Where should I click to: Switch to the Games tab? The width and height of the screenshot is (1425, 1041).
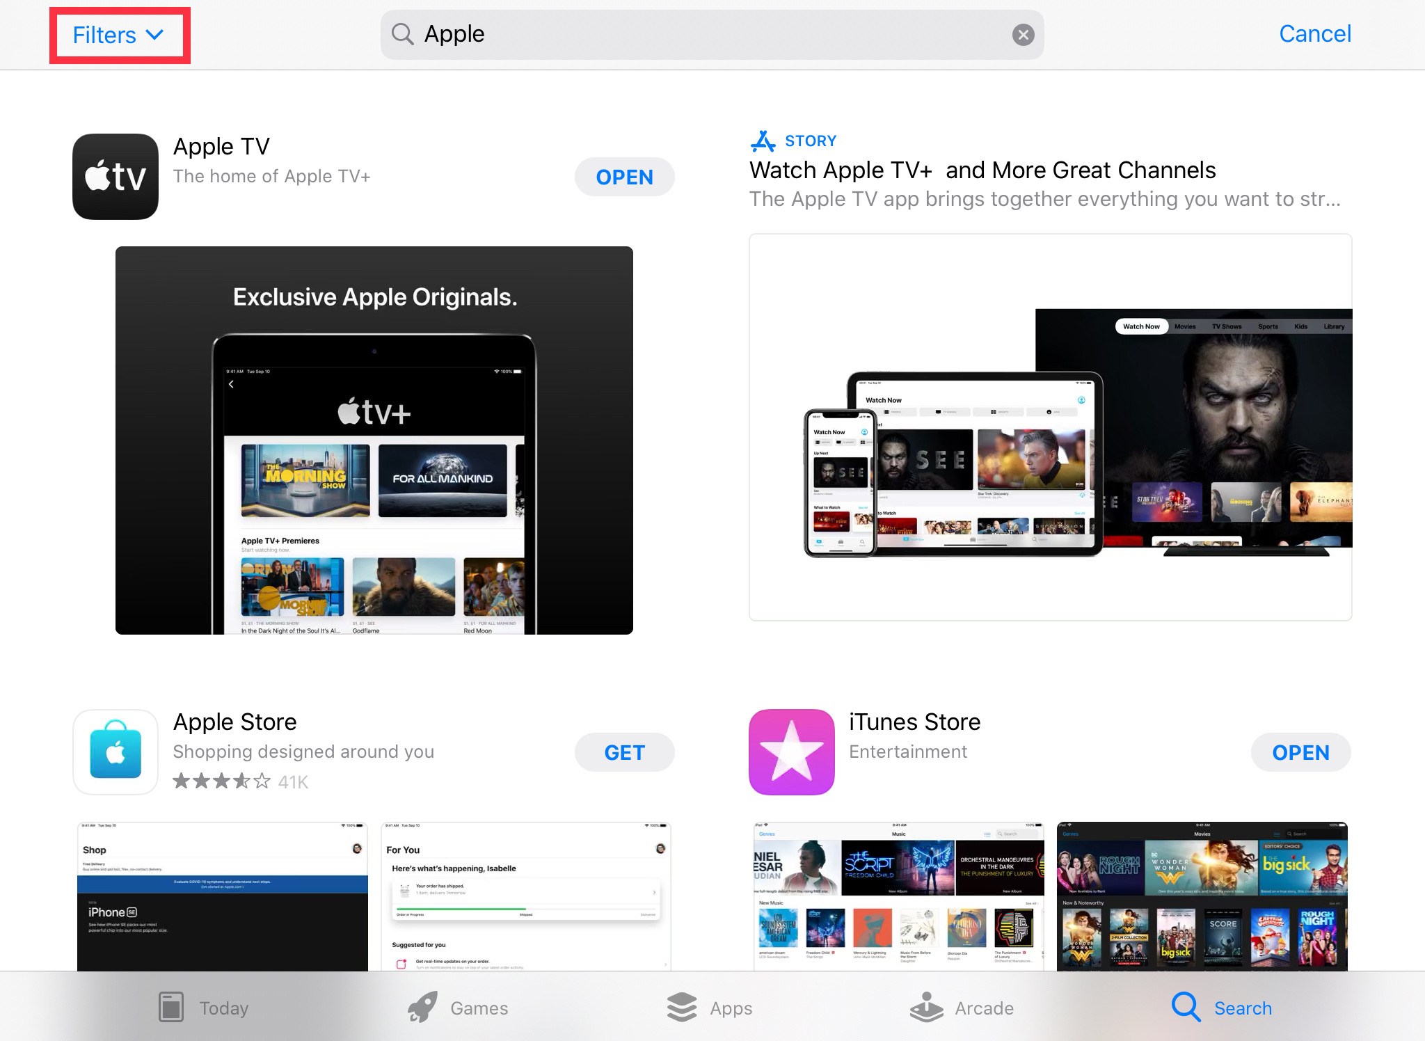tap(458, 1008)
